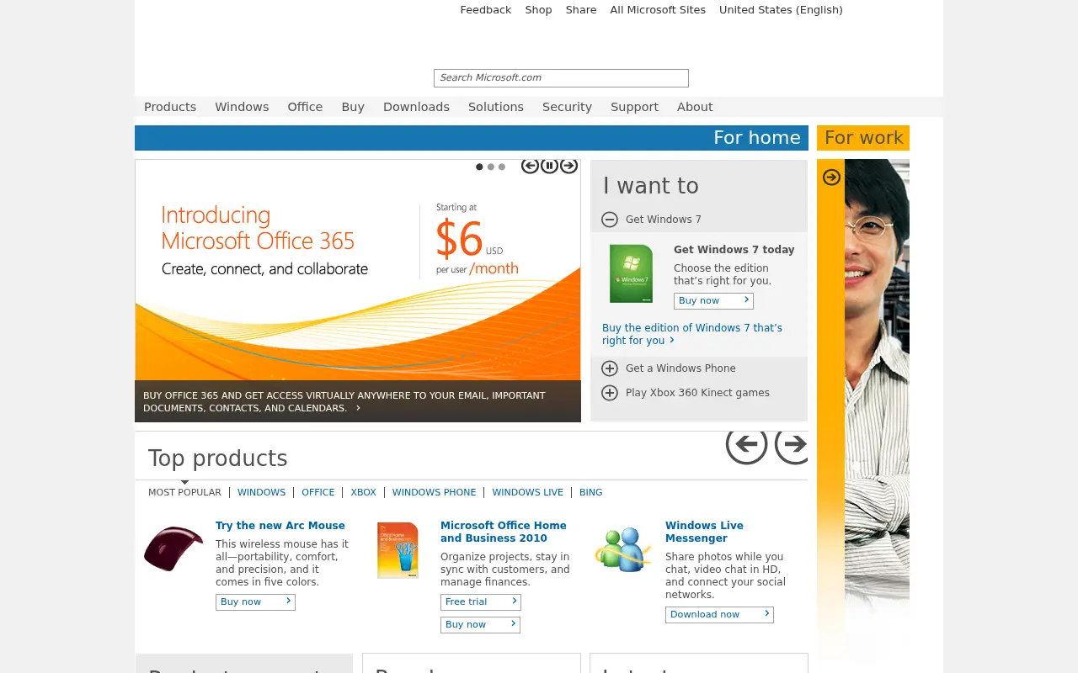Open the Buy menu
The image size is (1078, 673).
point(353,107)
